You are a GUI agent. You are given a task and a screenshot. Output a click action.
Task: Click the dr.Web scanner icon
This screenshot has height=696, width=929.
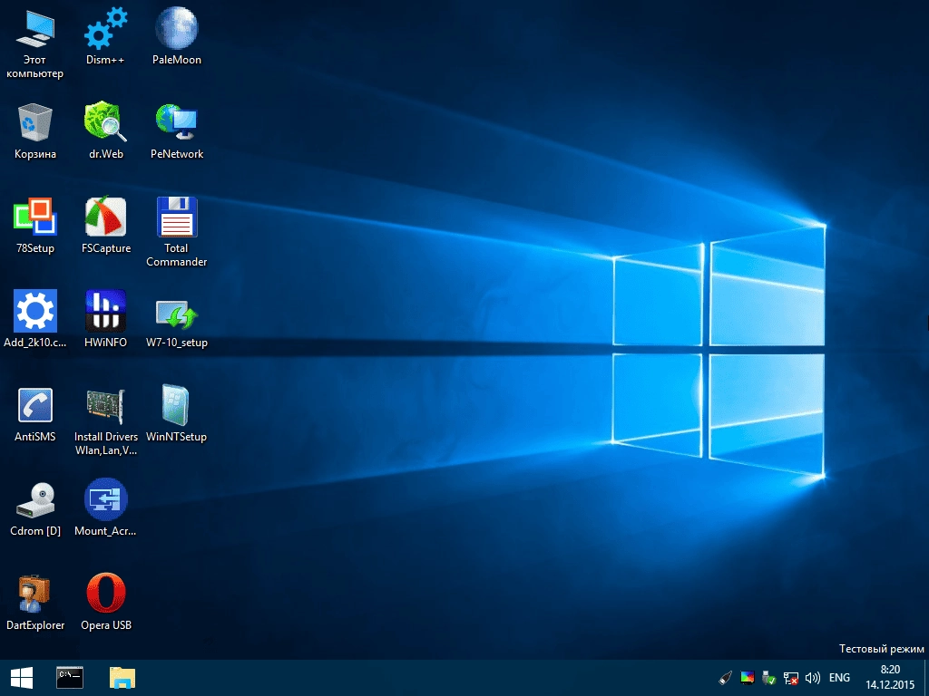(105, 121)
